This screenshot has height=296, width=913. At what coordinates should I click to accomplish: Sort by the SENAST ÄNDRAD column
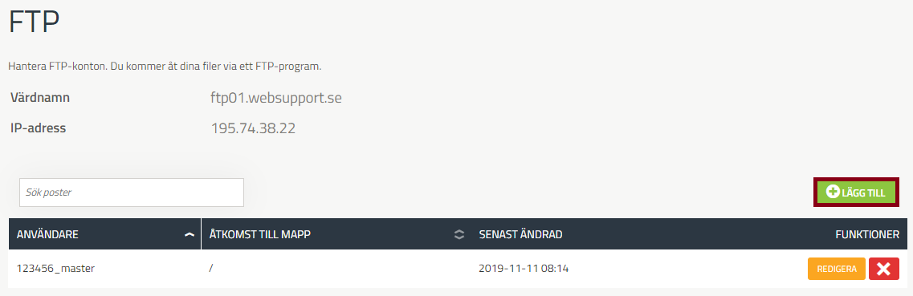[520, 234]
